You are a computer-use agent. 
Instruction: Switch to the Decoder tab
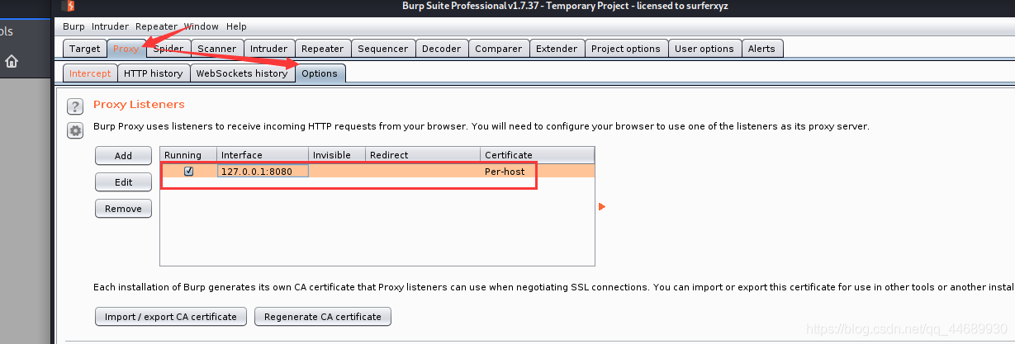(x=442, y=49)
